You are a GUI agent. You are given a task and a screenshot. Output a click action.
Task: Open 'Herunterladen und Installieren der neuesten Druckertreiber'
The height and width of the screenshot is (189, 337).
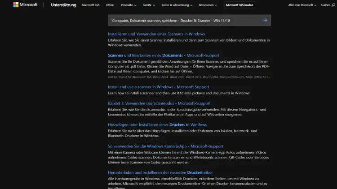click(x=160, y=172)
